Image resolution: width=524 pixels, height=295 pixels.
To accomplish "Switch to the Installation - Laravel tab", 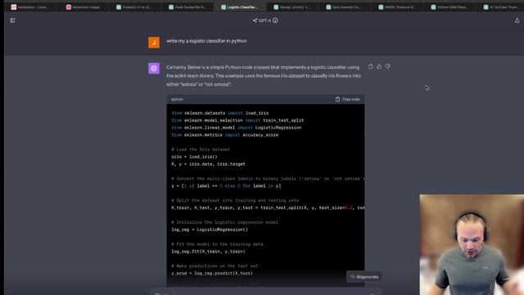I will (30, 7).
